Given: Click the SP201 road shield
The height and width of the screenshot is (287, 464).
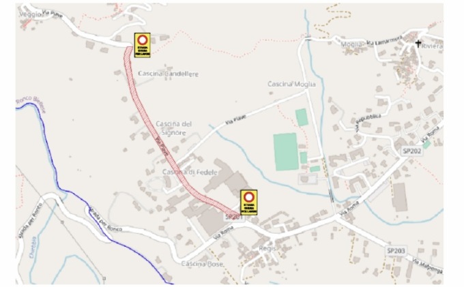Looking at the screenshot, I should coord(233,217).
